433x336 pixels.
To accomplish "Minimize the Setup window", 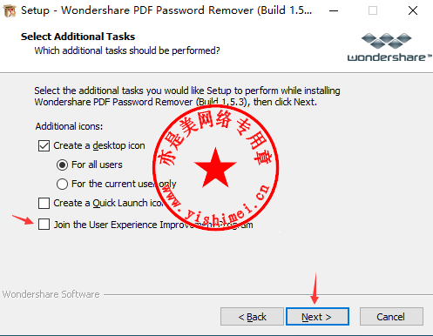I will click(x=334, y=10).
